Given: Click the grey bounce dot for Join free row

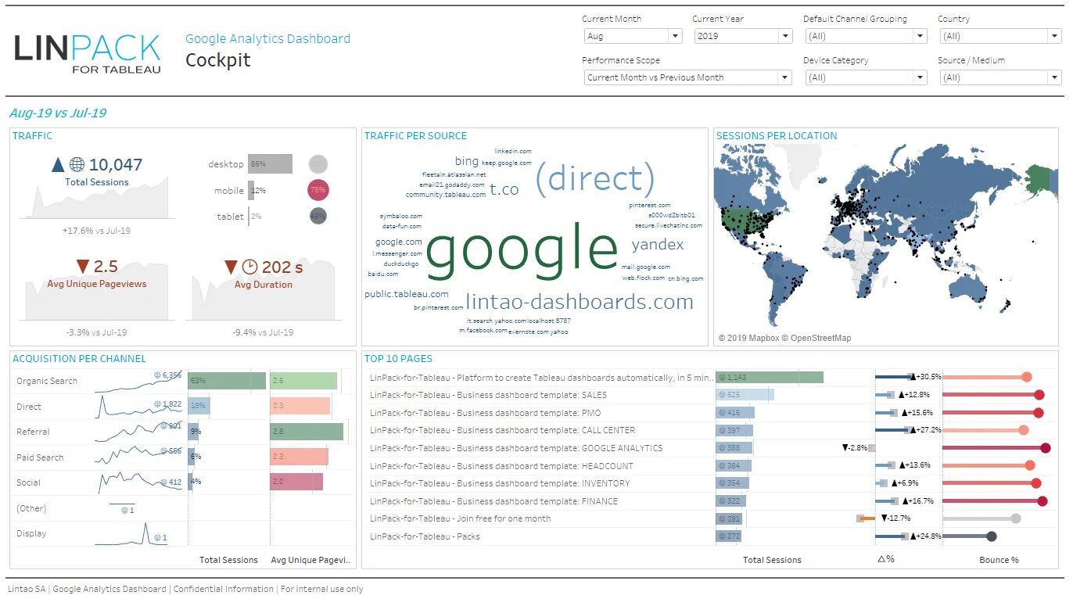Looking at the screenshot, I should click(1016, 518).
